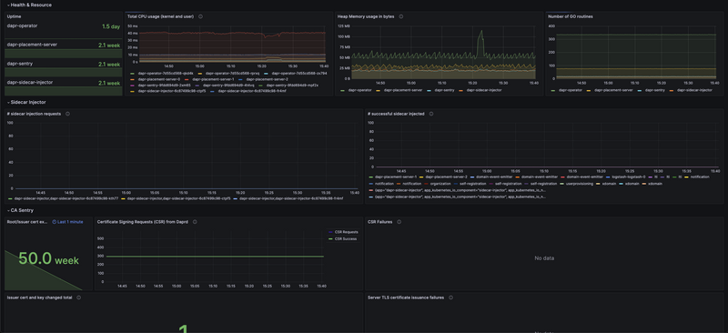Open info icon for Server TLS certificate issuance failures
Image resolution: width=728 pixels, height=333 pixels.
point(450,298)
